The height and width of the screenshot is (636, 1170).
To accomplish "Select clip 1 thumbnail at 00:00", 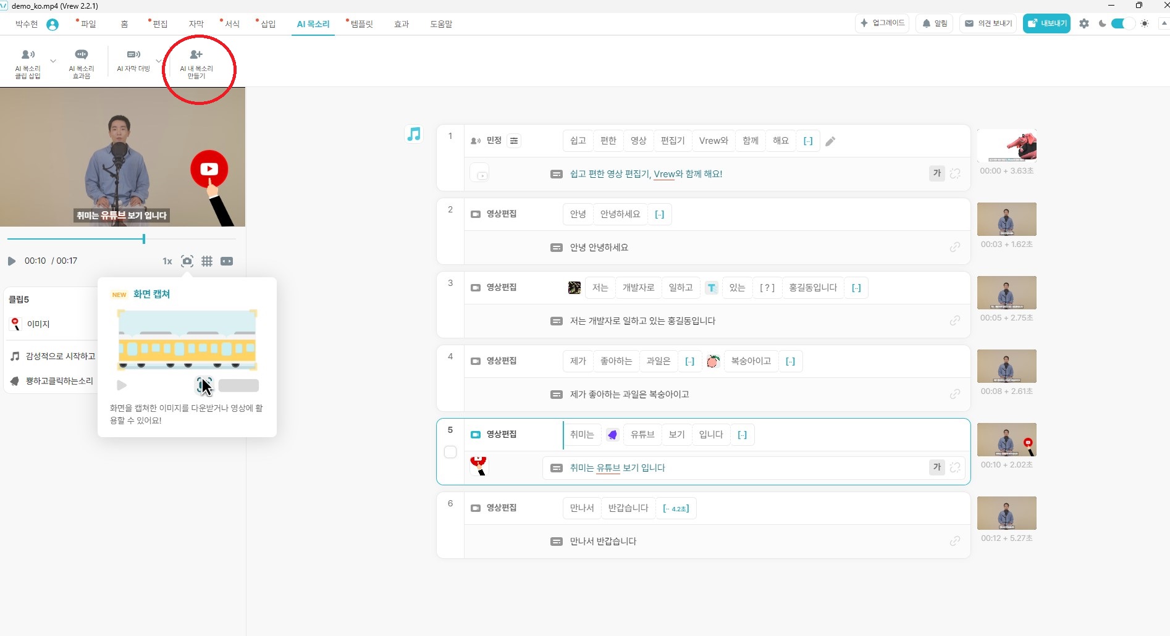I will 1006,146.
